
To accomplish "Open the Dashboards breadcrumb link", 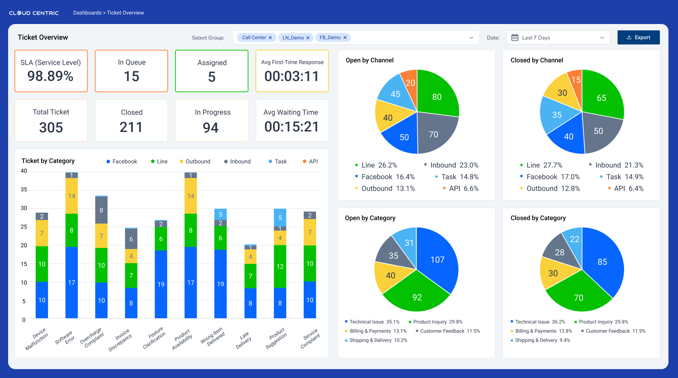I will (x=87, y=13).
